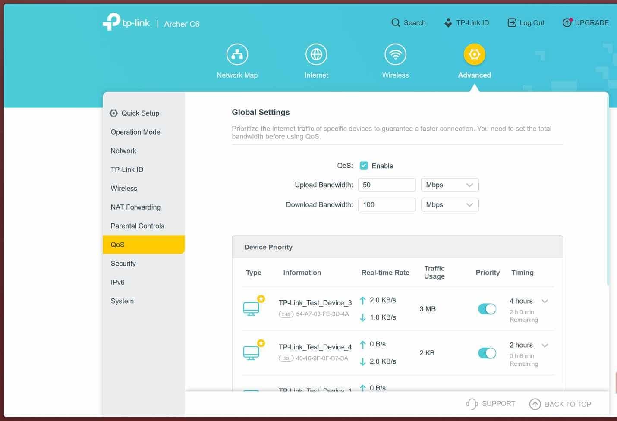Open System sidebar menu
This screenshot has height=421, width=617.
144,301
